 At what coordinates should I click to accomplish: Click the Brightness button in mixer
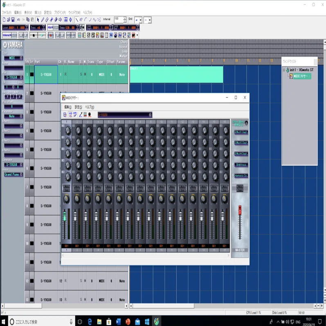click(x=241, y=165)
